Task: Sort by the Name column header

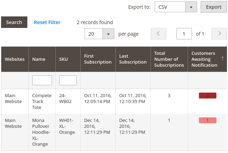Action: coord(39,59)
